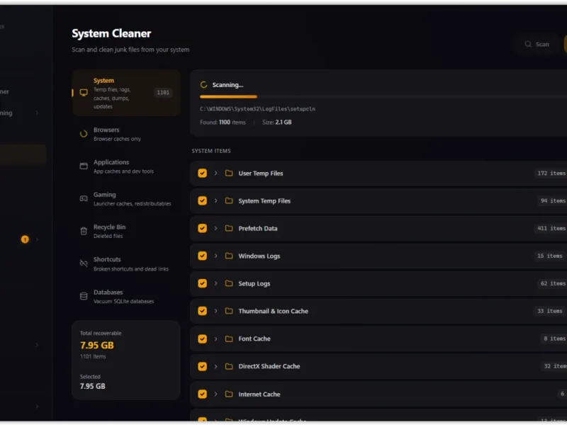Click the Prefetch Data folder icon
567x425 pixels.
pyautogui.click(x=229, y=228)
